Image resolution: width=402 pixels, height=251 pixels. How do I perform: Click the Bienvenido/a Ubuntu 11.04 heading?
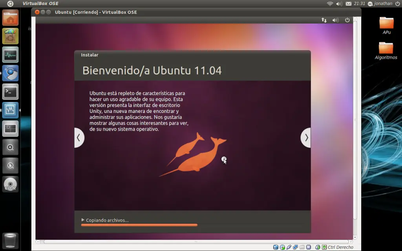(152, 71)
